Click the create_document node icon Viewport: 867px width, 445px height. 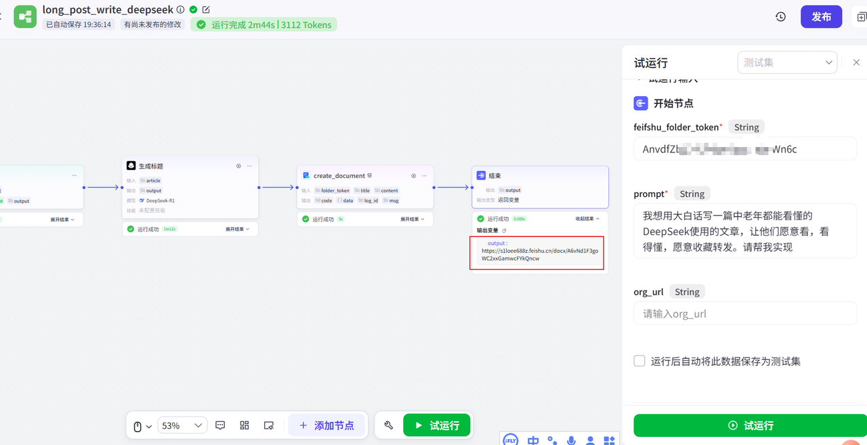tap(306, 175)
